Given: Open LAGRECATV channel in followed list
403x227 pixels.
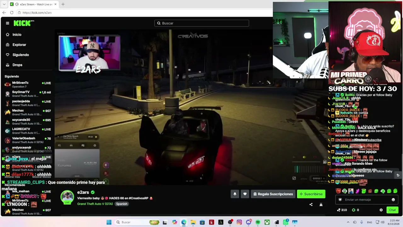Looking at the screenshot, I should point(28,131).
